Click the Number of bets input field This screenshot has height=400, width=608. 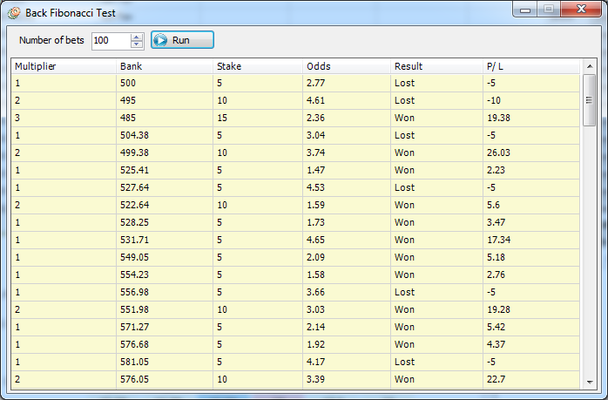point(111,41)
